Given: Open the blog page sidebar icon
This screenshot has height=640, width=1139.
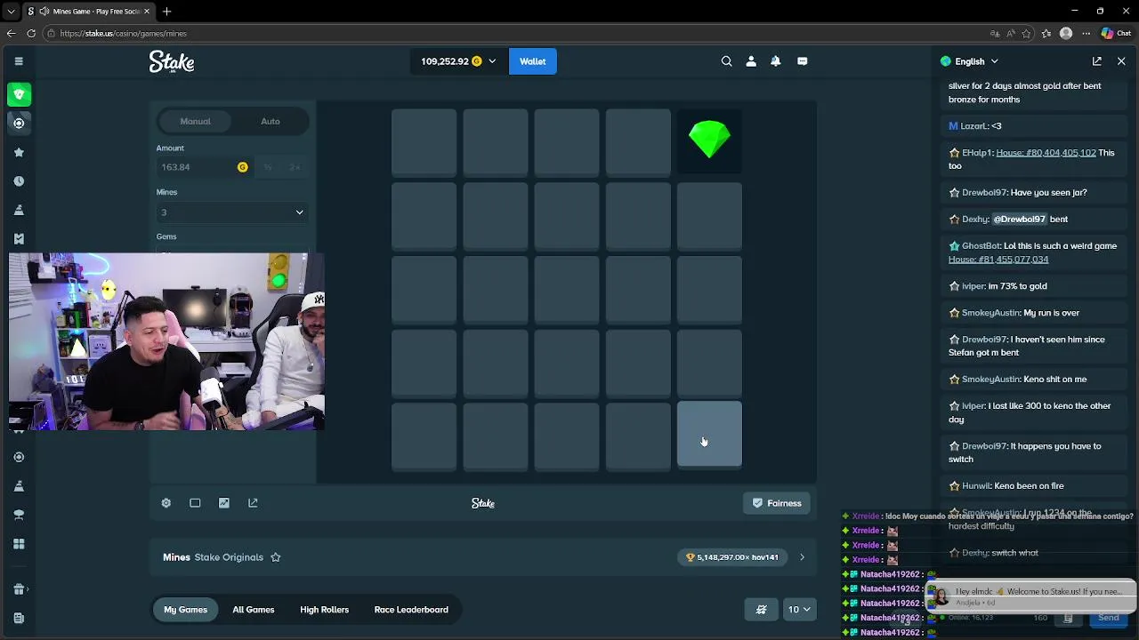Looking at the screenshot, I should click(19, 618).
